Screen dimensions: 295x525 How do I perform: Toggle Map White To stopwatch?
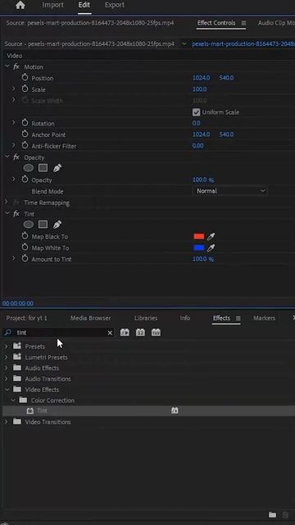[x=25, y=248]
